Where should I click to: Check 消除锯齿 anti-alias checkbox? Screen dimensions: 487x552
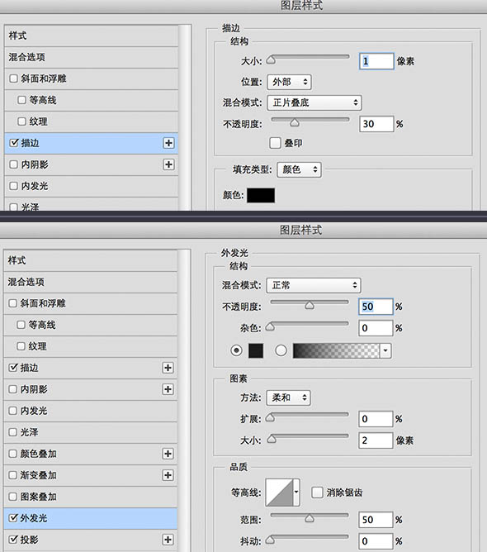tap(317, 493)
